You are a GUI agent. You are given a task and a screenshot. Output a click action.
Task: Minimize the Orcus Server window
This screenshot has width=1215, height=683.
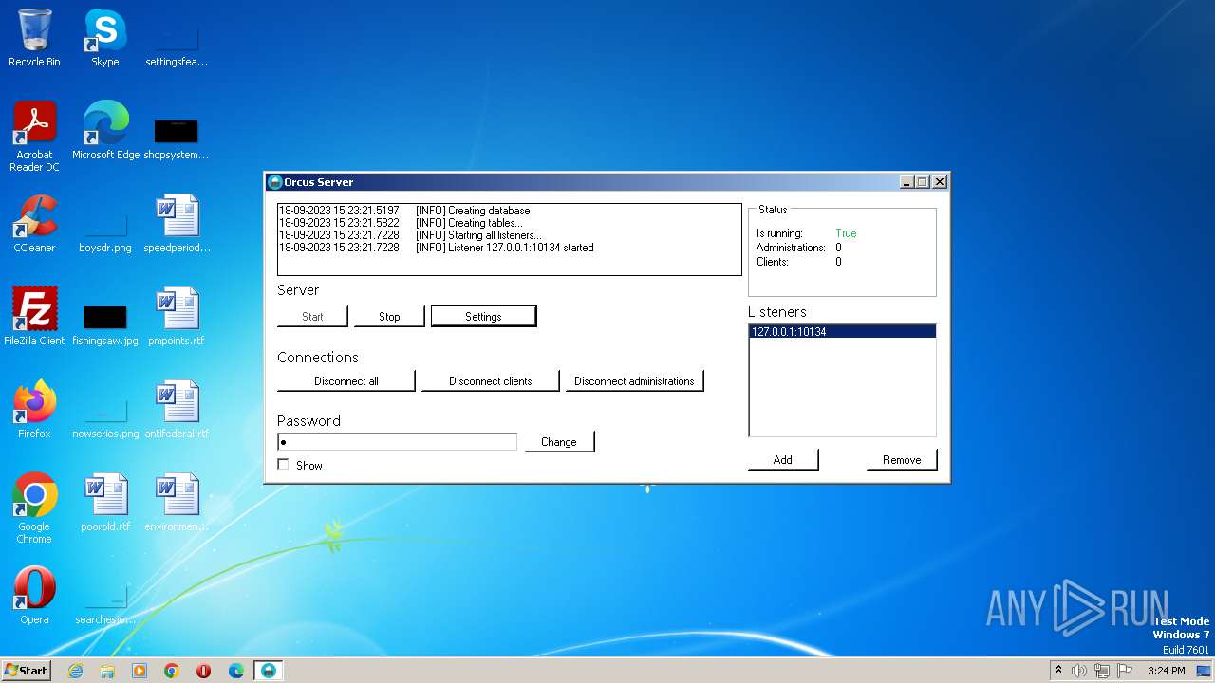tap(907, 182)
